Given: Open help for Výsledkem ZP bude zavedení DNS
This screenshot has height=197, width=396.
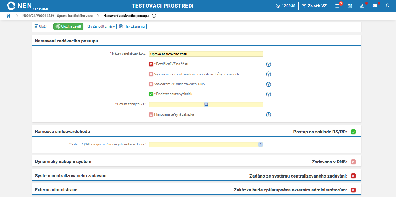Looking at the screenshot, I should 269,84.
